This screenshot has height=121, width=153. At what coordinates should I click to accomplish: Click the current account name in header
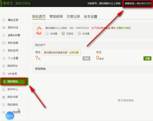coord(110,4)
